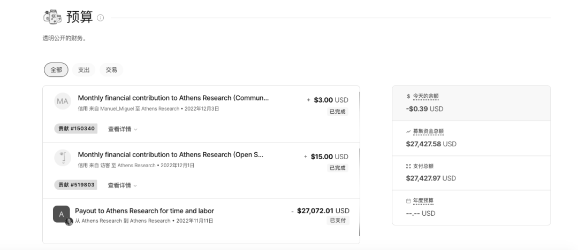Click the 贡献 #150340 tag
Image resolution: width=578 pixels, height=250 pixels.
pos(75,129)
